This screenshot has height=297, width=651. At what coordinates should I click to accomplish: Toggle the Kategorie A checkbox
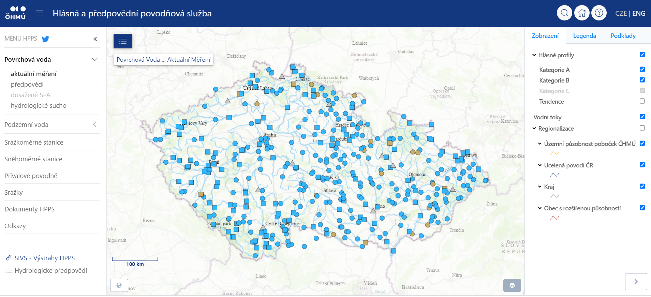642,70
